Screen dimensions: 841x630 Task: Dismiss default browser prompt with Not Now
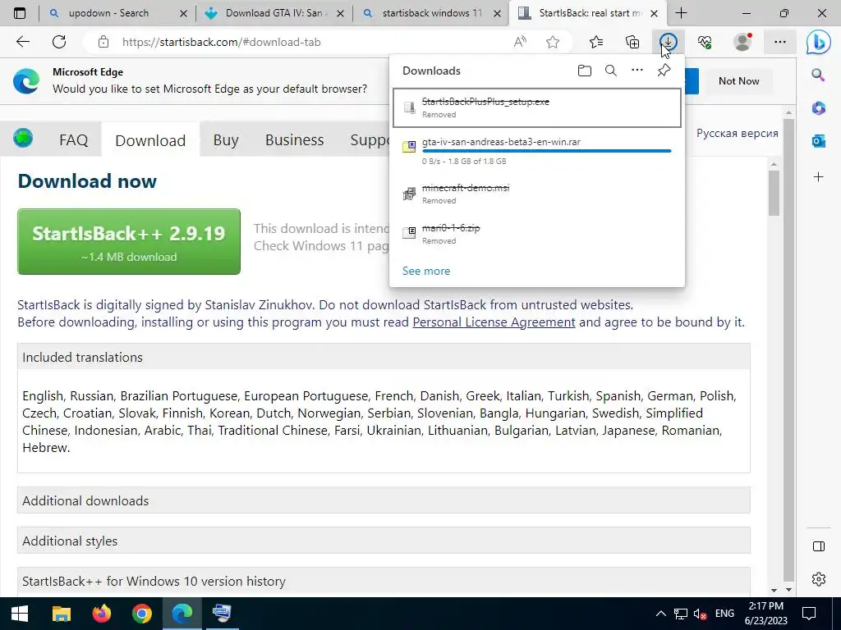pos(738,81)
